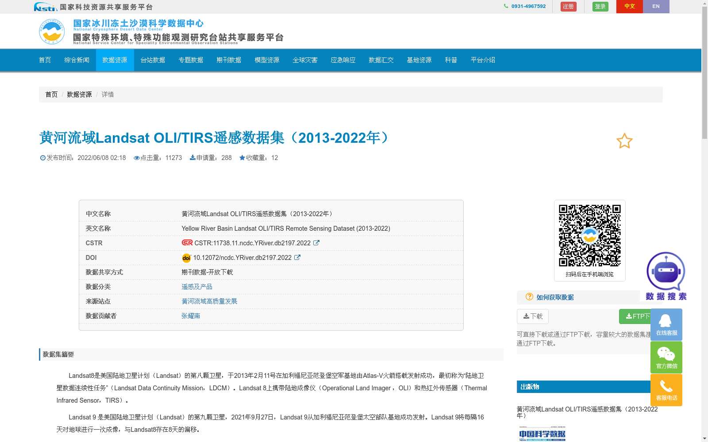Click the page's vertical scrollbar
Viewport: 708px width, 442px height.
click(704, 73)
